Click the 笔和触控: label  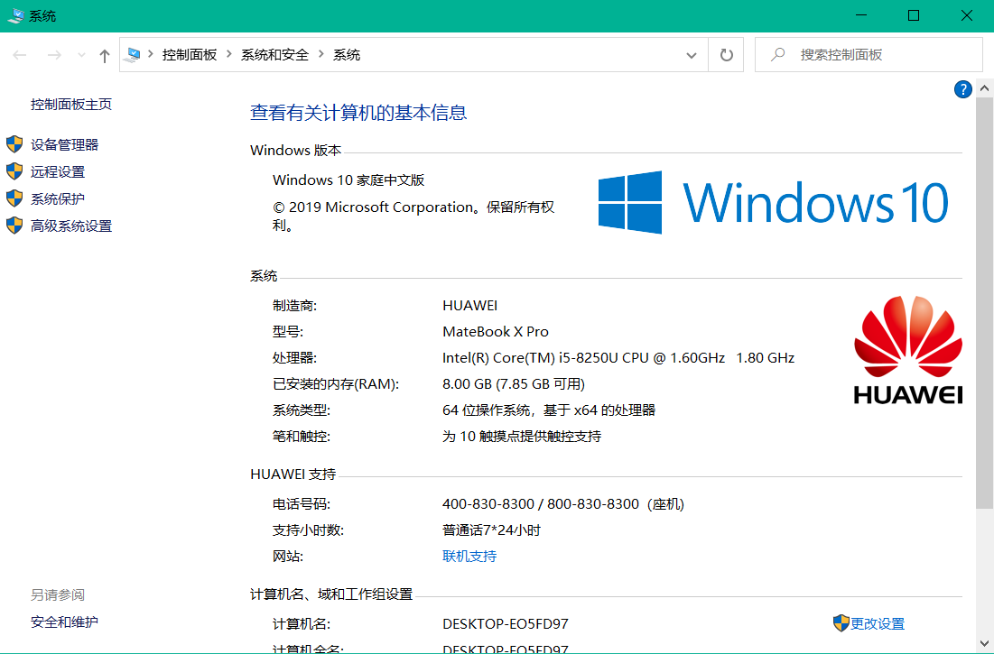coord(302,437)
